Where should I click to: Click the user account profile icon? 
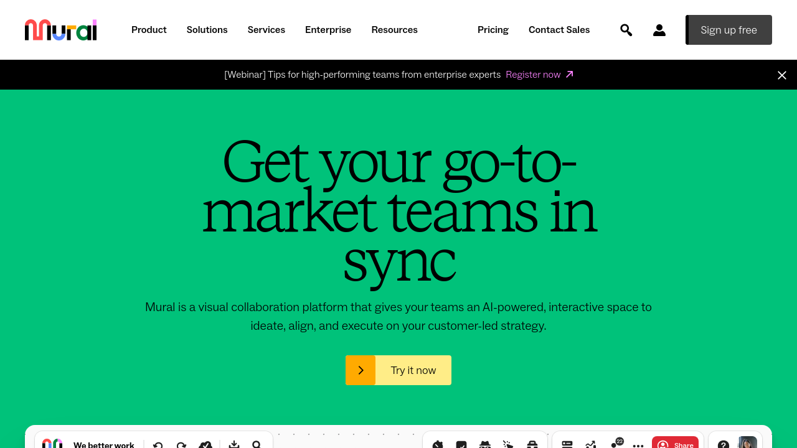click(x=659, y=30)
